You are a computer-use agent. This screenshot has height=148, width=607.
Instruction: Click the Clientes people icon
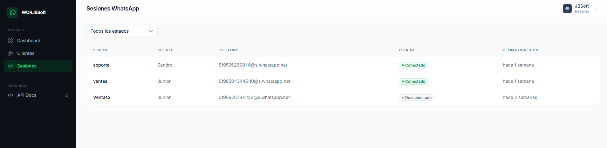click(10, 53)
